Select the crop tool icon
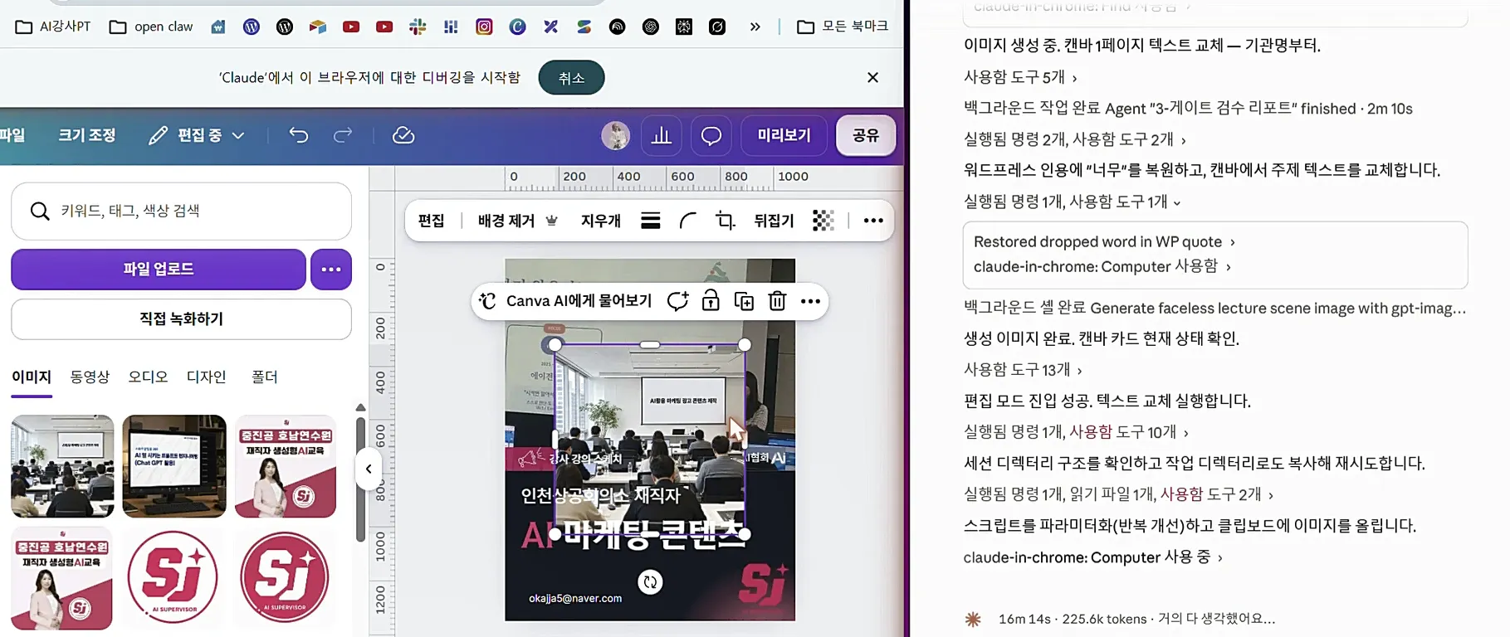The width and height of the screenshot is (1510, 637). (726, 221)
